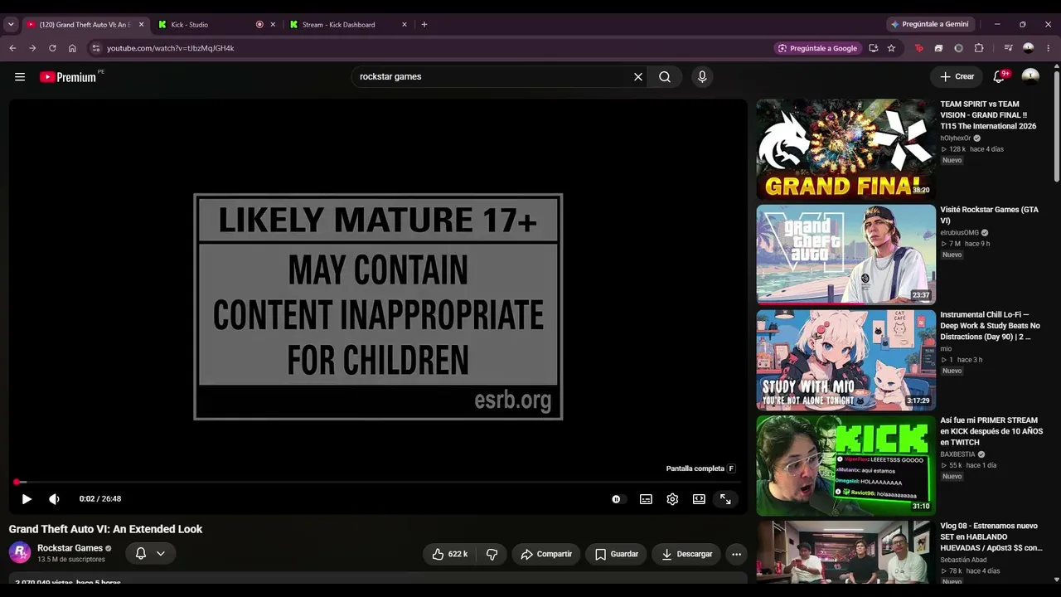Visit the Rockstar Games channel name link
The image size is (1061, 597).
(70, 548)
